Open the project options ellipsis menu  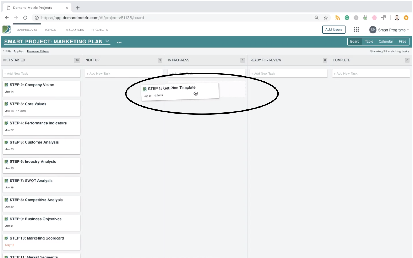point(119,42)
